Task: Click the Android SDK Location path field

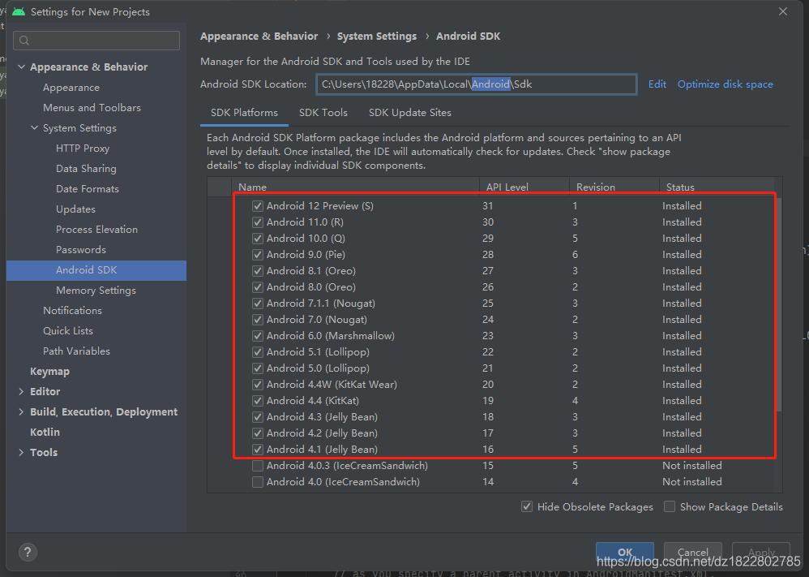Action: coord(476,84)
